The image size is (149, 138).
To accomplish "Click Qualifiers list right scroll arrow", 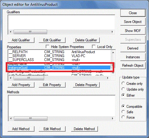I will (x=112, y=32).
